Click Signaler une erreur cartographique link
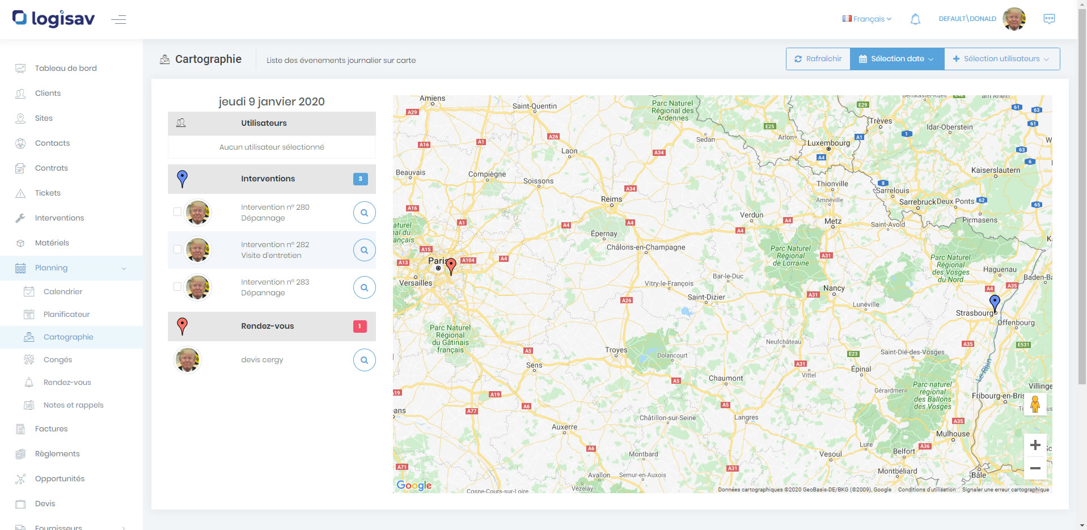This screenshot has height=530, width=1087. (1005, 490)
